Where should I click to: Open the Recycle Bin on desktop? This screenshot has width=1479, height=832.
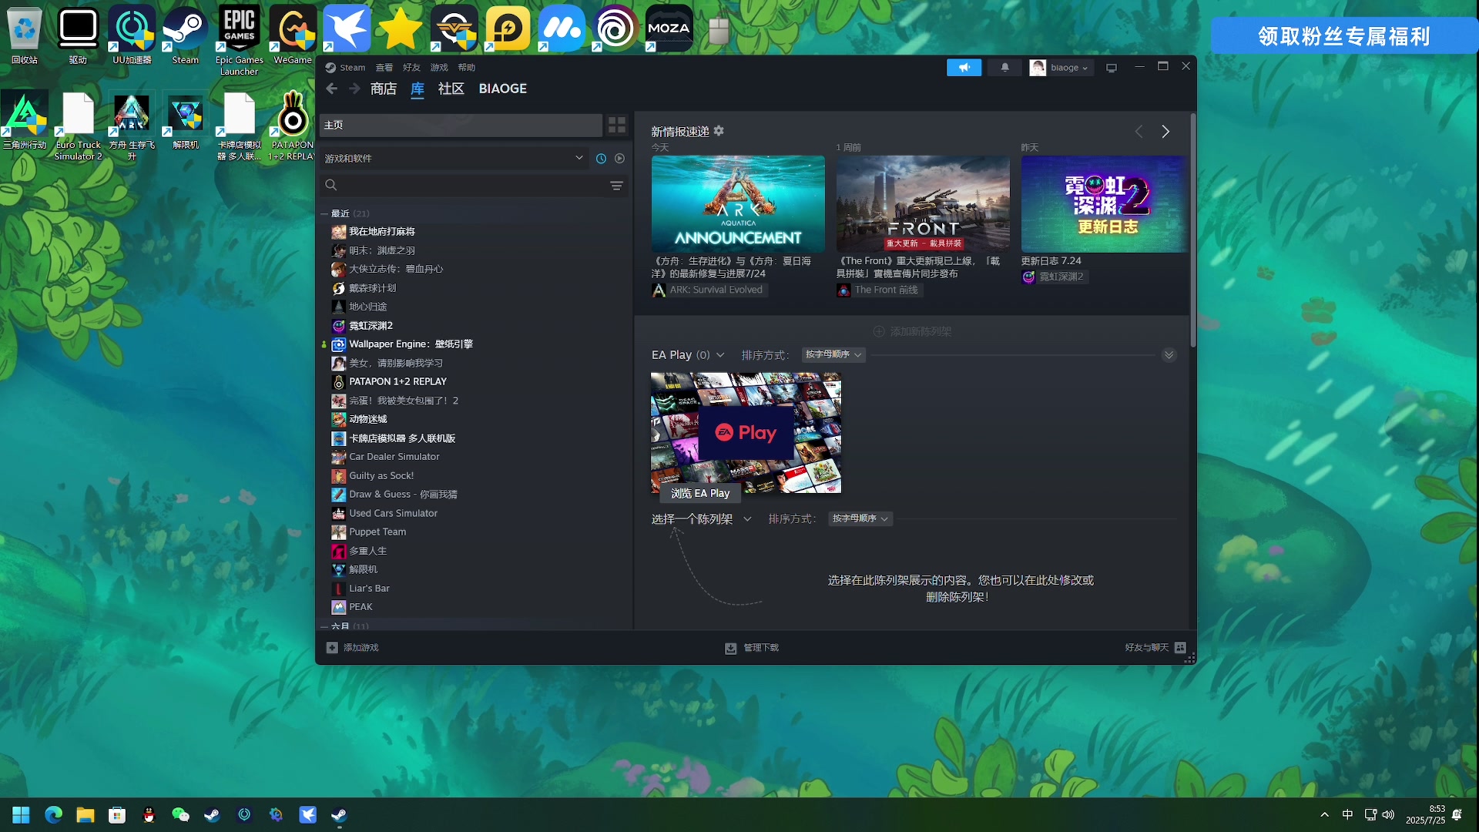pos(25,35)
